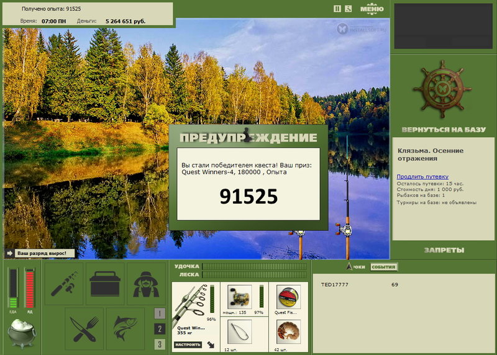497x355 pixels.
Task: Open the knife and fork food panel
Action: pyautogui.click(x=84, y=329)
